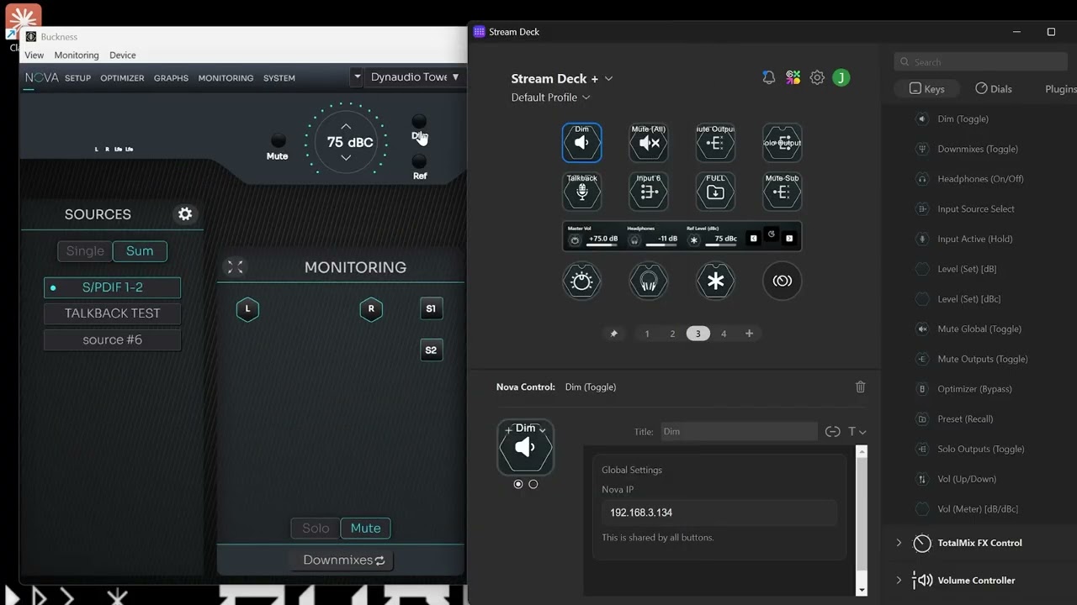Expand the MONITORING panel to fullscreen
The height and width of the screenshot is (605, 1077).
pos(235,267)
